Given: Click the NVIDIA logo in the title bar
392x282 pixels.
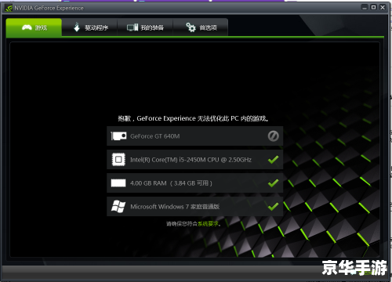Looking at the screenshot, I should coord(9,8).
